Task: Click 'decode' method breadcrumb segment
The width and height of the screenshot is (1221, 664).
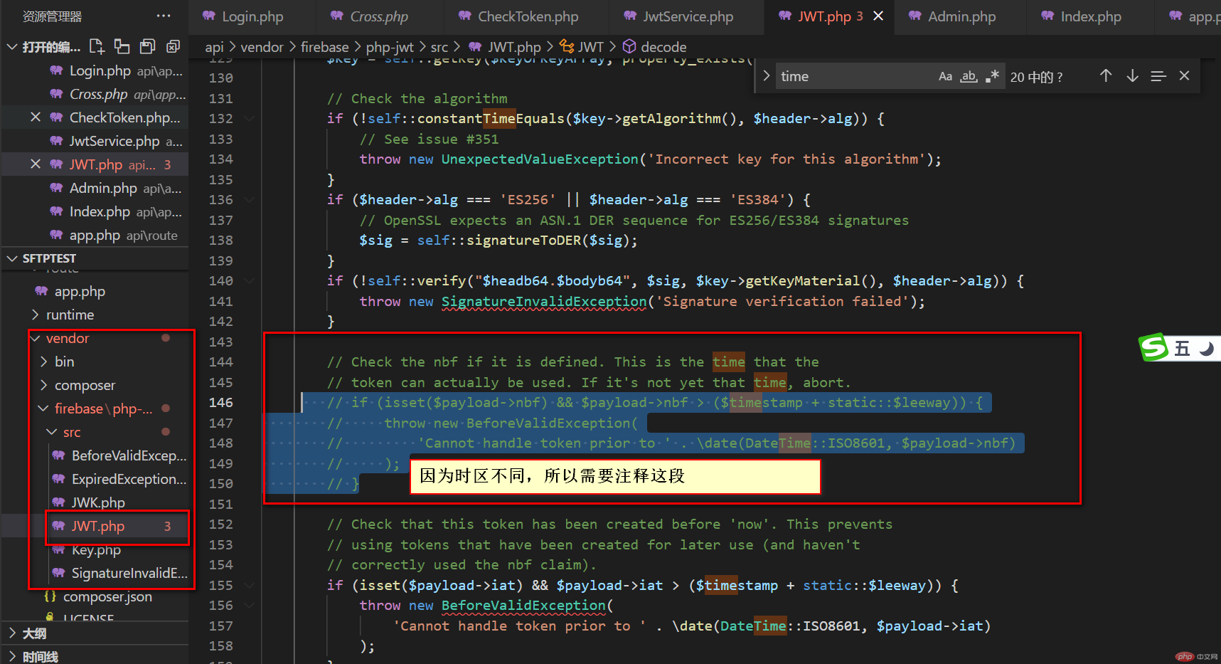Action: (x=655, y=47)
